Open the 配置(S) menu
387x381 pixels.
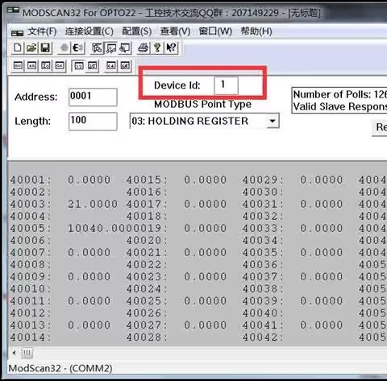(x=137, y=31)
